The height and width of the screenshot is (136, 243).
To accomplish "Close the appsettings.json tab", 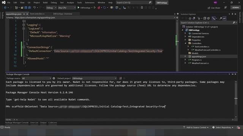I will (27, 14).
